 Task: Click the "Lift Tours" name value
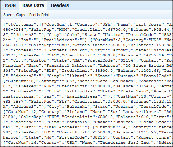(148, 25)
